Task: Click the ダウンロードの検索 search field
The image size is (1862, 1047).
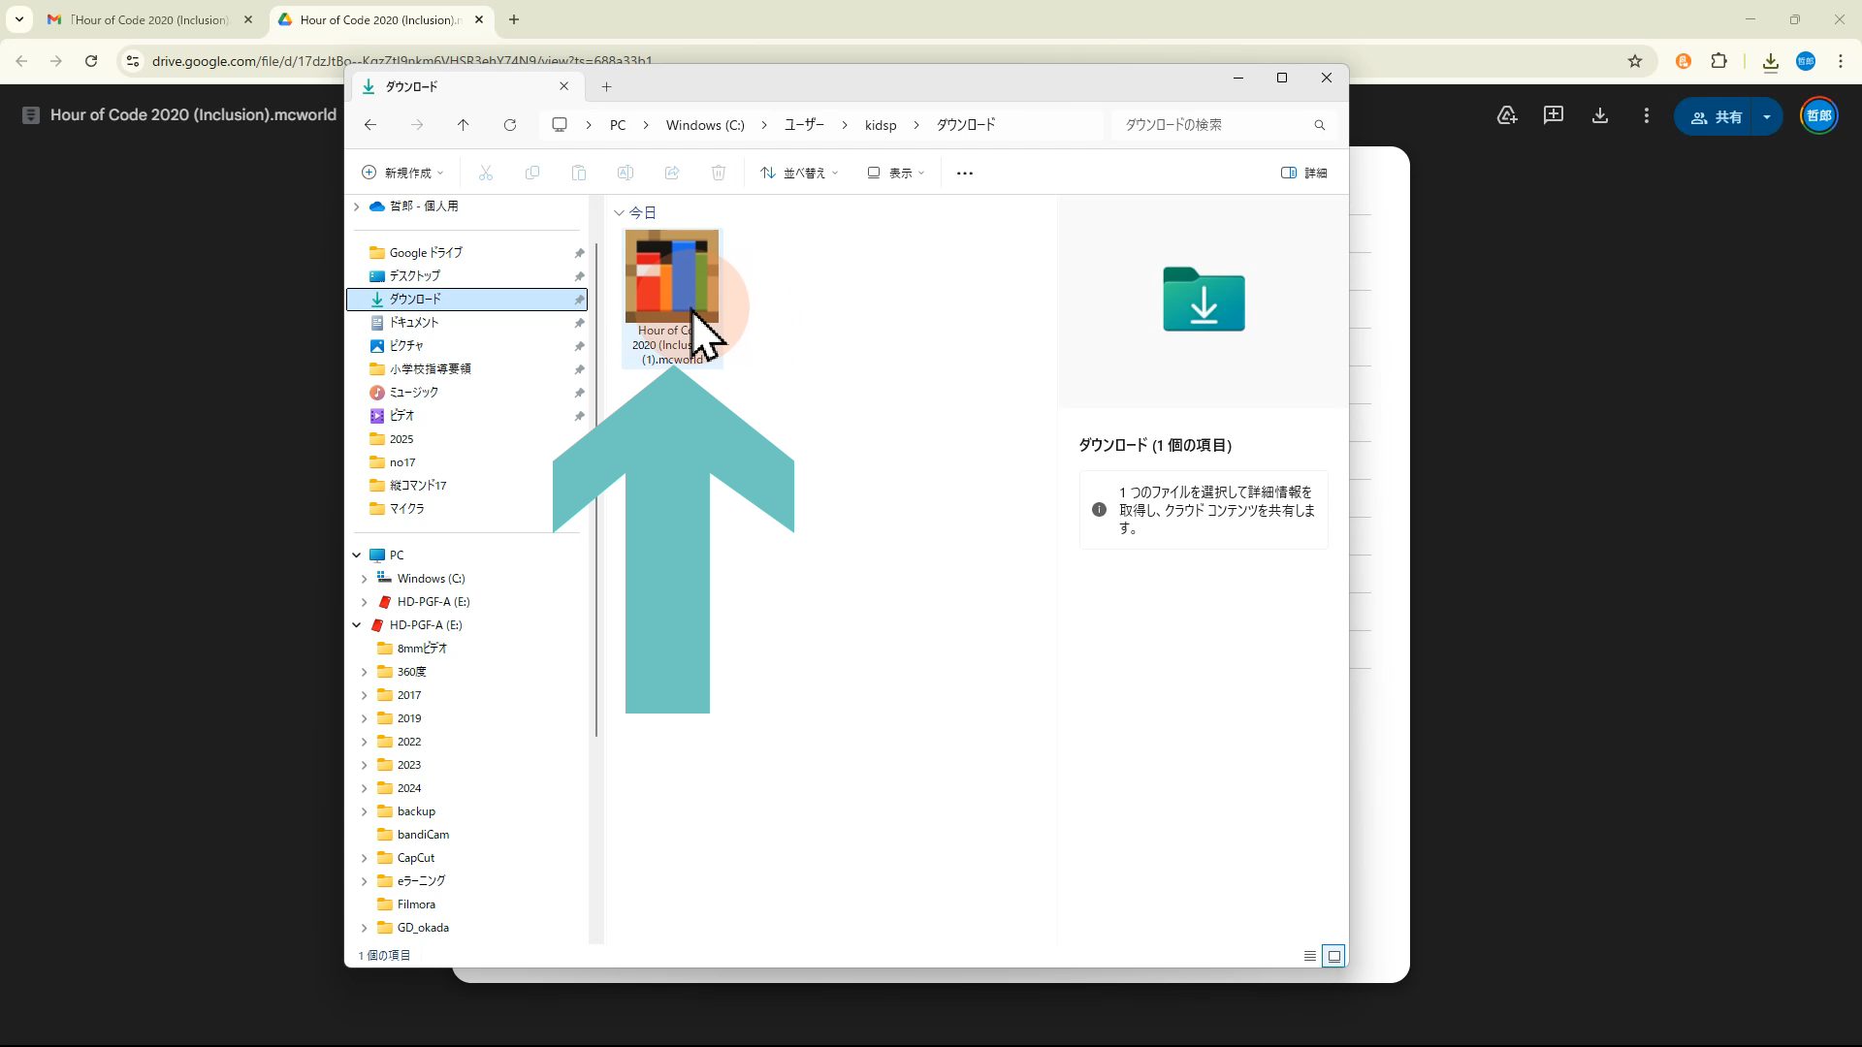Action: [x=1212, y=125]
